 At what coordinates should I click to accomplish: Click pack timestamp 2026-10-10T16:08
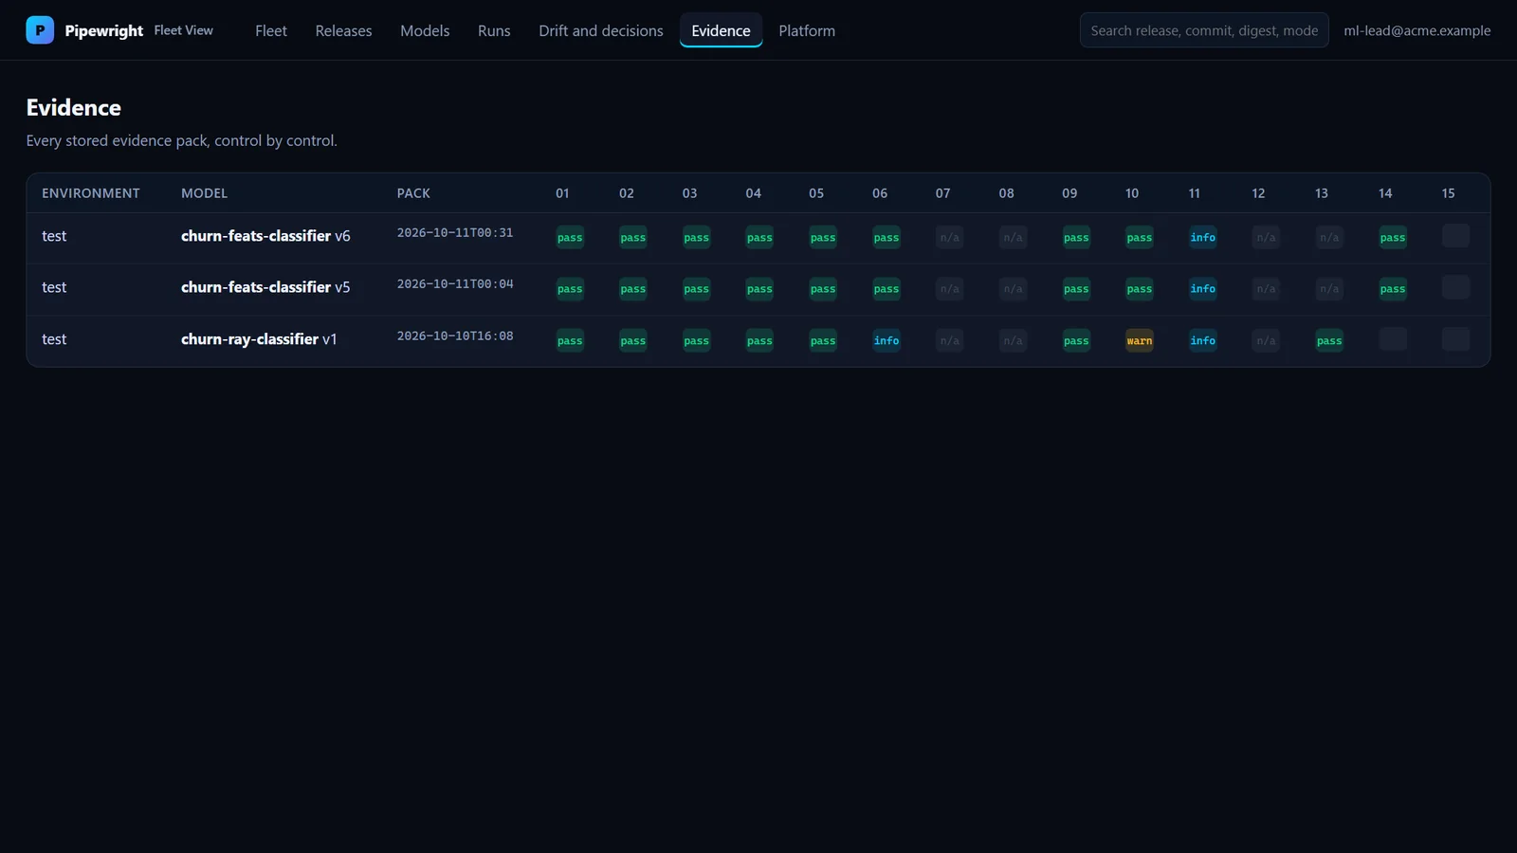click(455, 336)
